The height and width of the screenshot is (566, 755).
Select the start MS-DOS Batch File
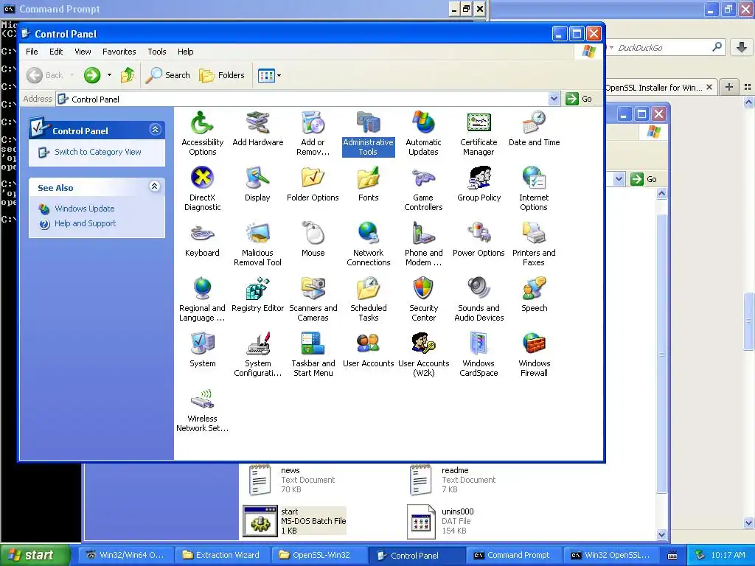pyautogui.click(x=294, y=521)
